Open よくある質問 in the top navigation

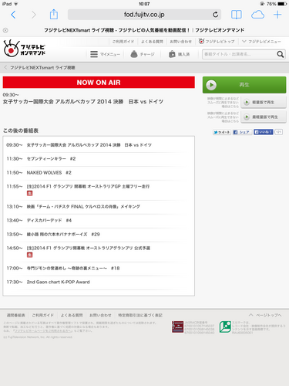click(152, 42)
